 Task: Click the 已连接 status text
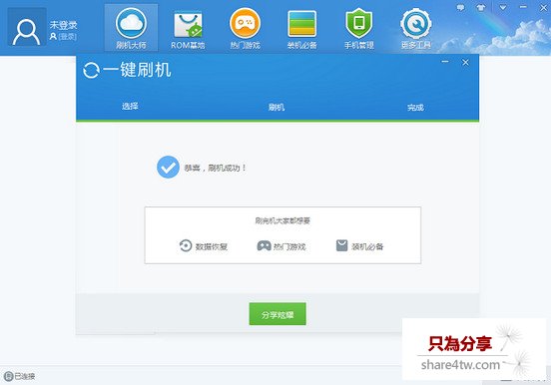[x=25, y=377]
